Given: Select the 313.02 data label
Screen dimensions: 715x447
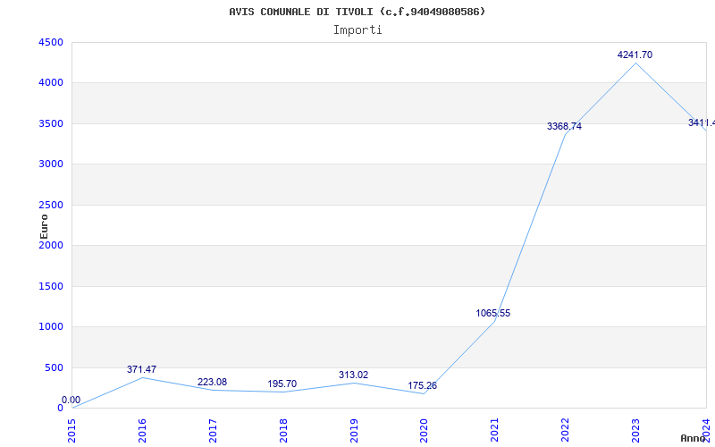Looking at the screenshot, I should tap(353, 375).
